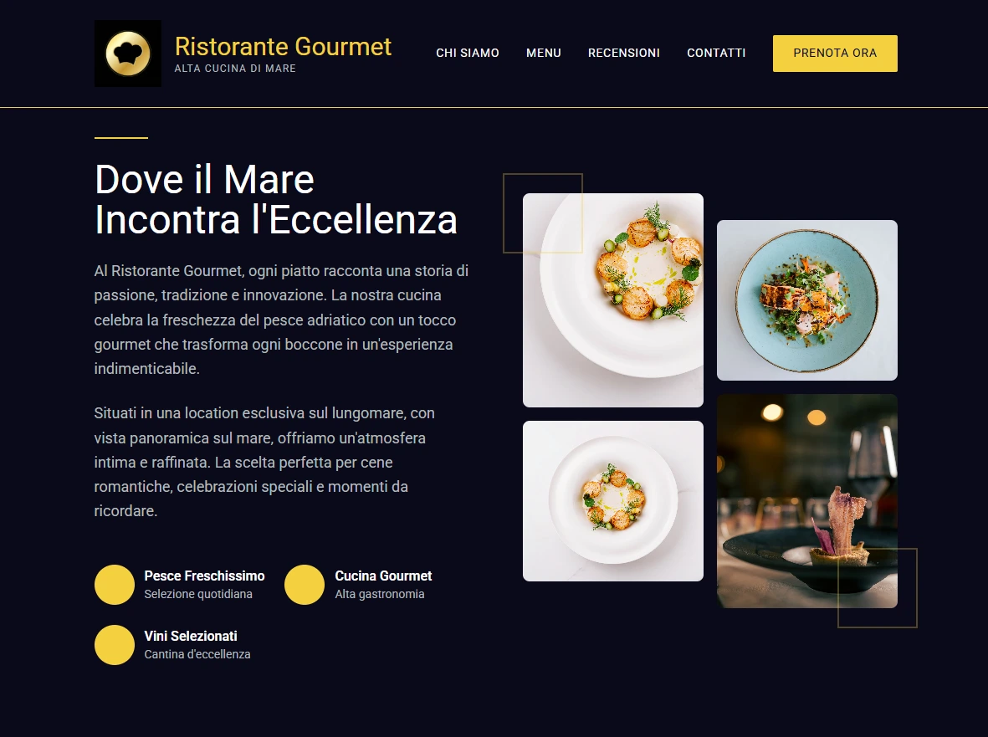Open the dark bowl dessert photo

807,501
